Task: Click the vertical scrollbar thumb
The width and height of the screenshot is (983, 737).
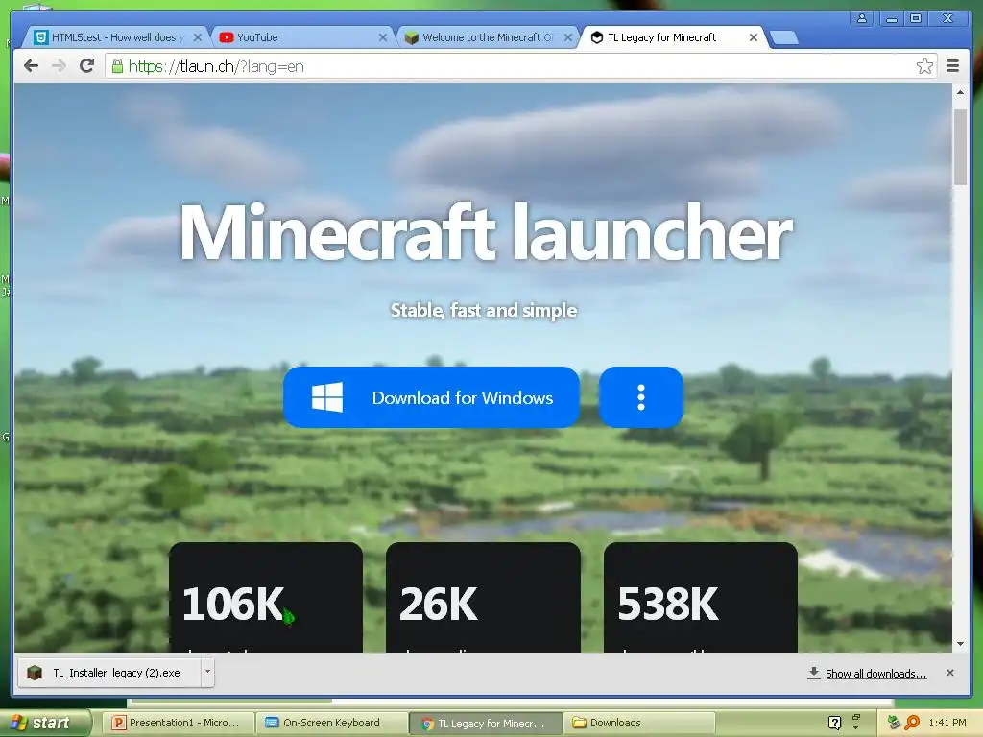Action: tap(960, 147)
